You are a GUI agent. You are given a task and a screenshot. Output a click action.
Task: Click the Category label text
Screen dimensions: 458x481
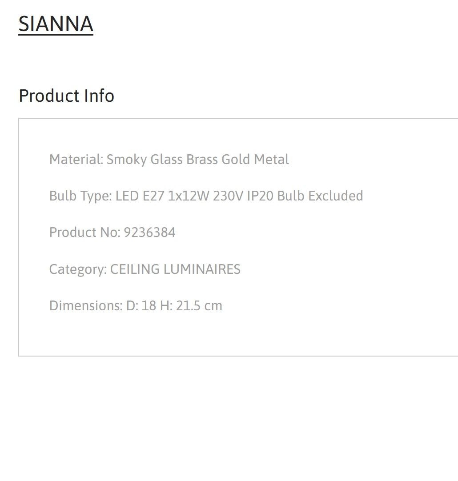coord(78,269)
